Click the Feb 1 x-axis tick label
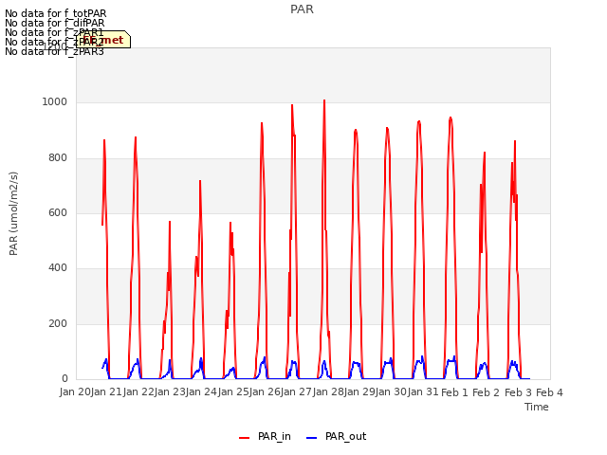Viewport: 607px width, 455px height. pyautogui.click(x=454, y=392)
